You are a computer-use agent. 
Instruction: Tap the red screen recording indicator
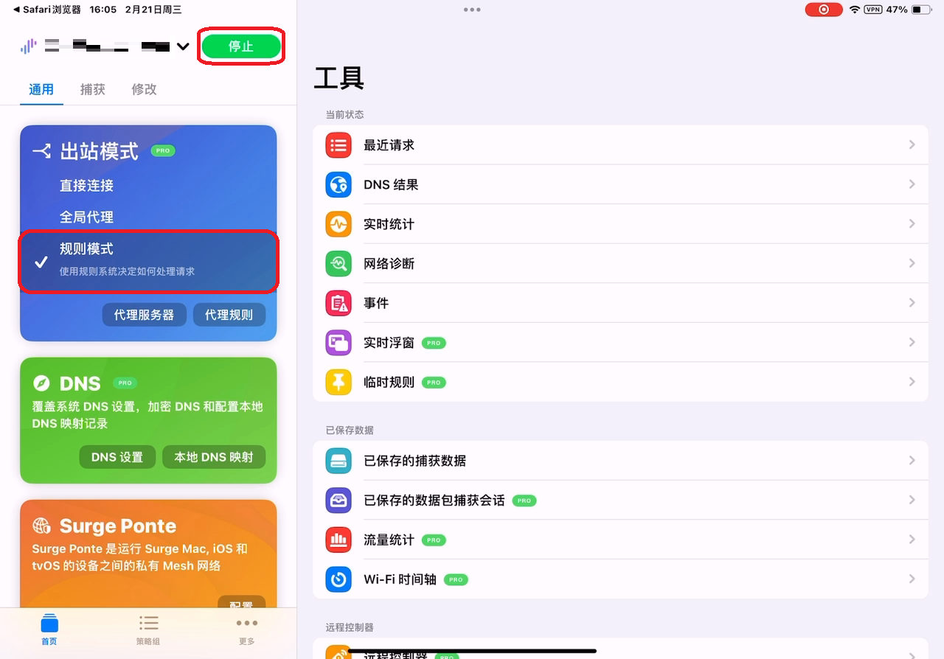pyautogui.click(x=824, y=10)
